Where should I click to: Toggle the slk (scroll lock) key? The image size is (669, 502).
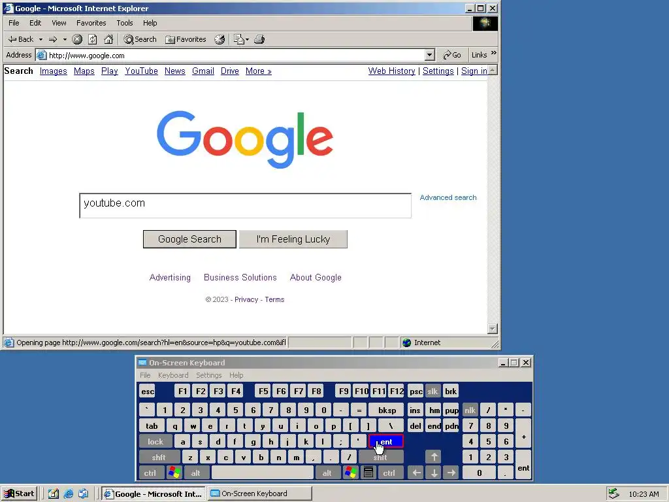[x=432, y=392]
